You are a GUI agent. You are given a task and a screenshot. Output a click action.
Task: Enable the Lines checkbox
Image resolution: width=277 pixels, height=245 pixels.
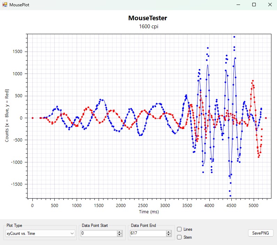pos(179,229)
